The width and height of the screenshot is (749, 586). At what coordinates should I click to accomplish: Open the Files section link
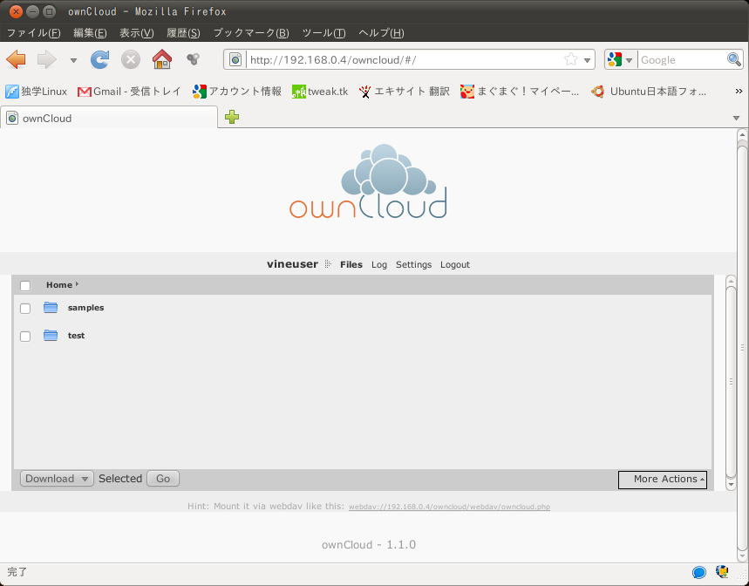(x=351, y=264)
